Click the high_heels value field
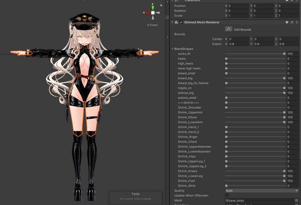This screenshot has width=301, height=205. [x=293, y=64]
